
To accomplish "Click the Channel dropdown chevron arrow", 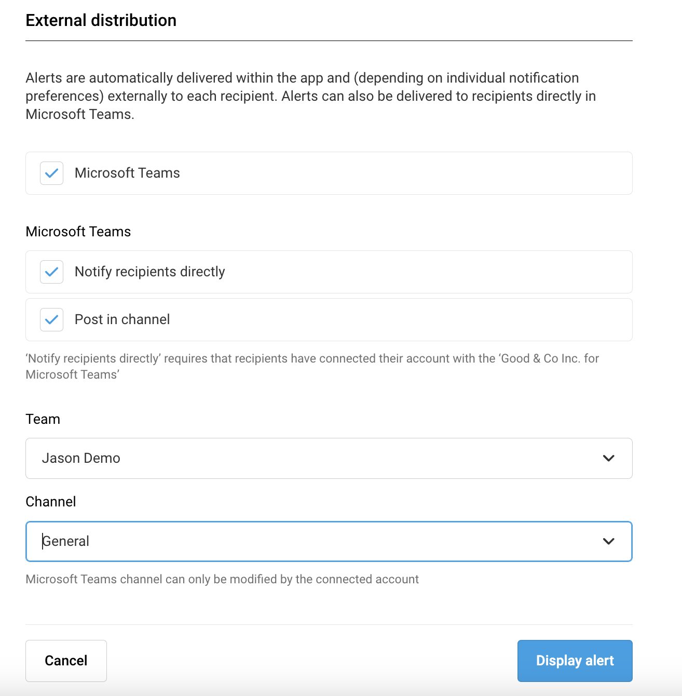I will click(x=608, y=541).
